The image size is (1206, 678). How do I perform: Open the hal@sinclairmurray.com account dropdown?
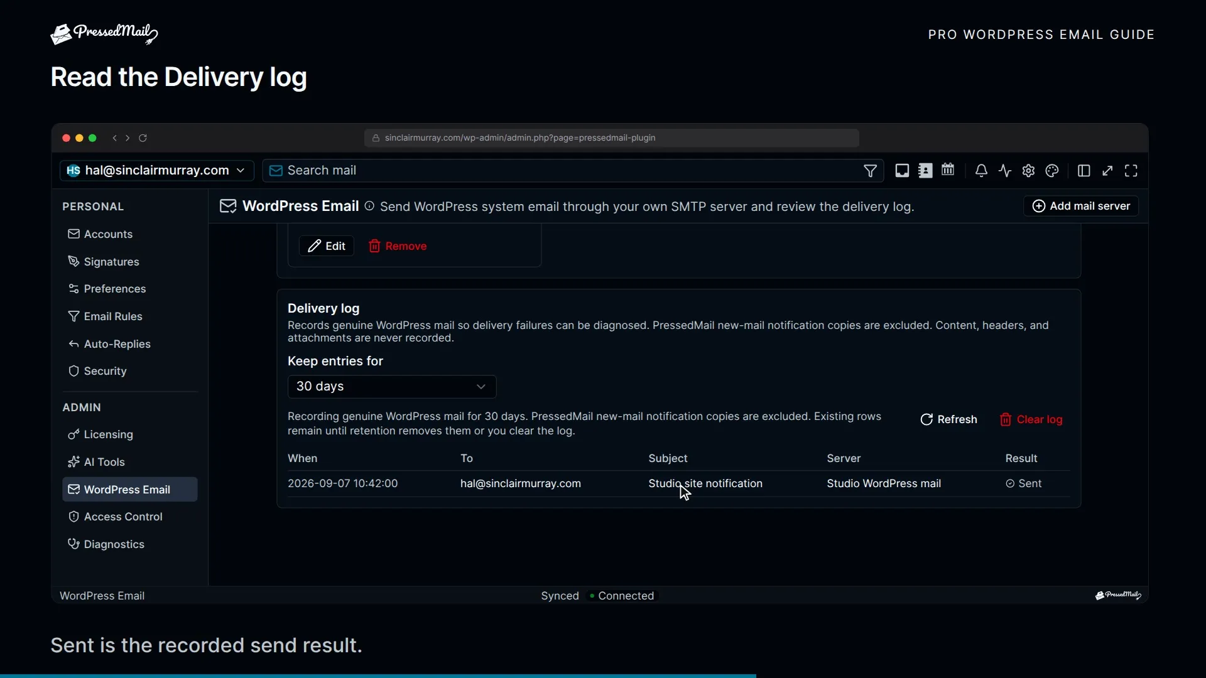click(x=157, y=171)
